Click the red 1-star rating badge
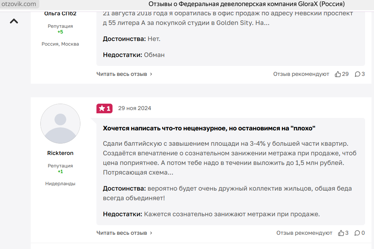The height and width of the screenshot is (249, 374). click(x=104, y=108)
